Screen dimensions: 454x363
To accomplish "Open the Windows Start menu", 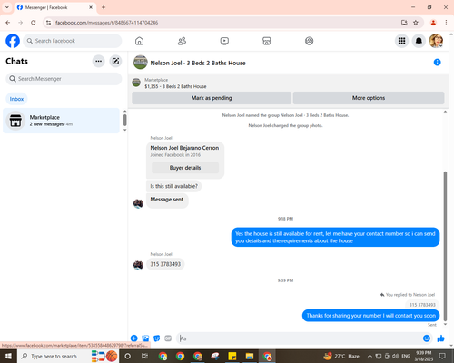I will [8, 356].
